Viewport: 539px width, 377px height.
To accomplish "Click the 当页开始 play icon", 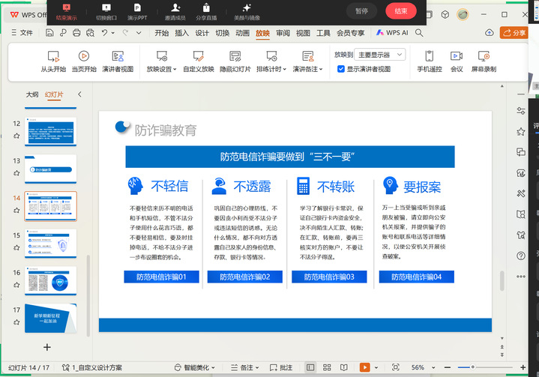I will (x=84, y=56).
